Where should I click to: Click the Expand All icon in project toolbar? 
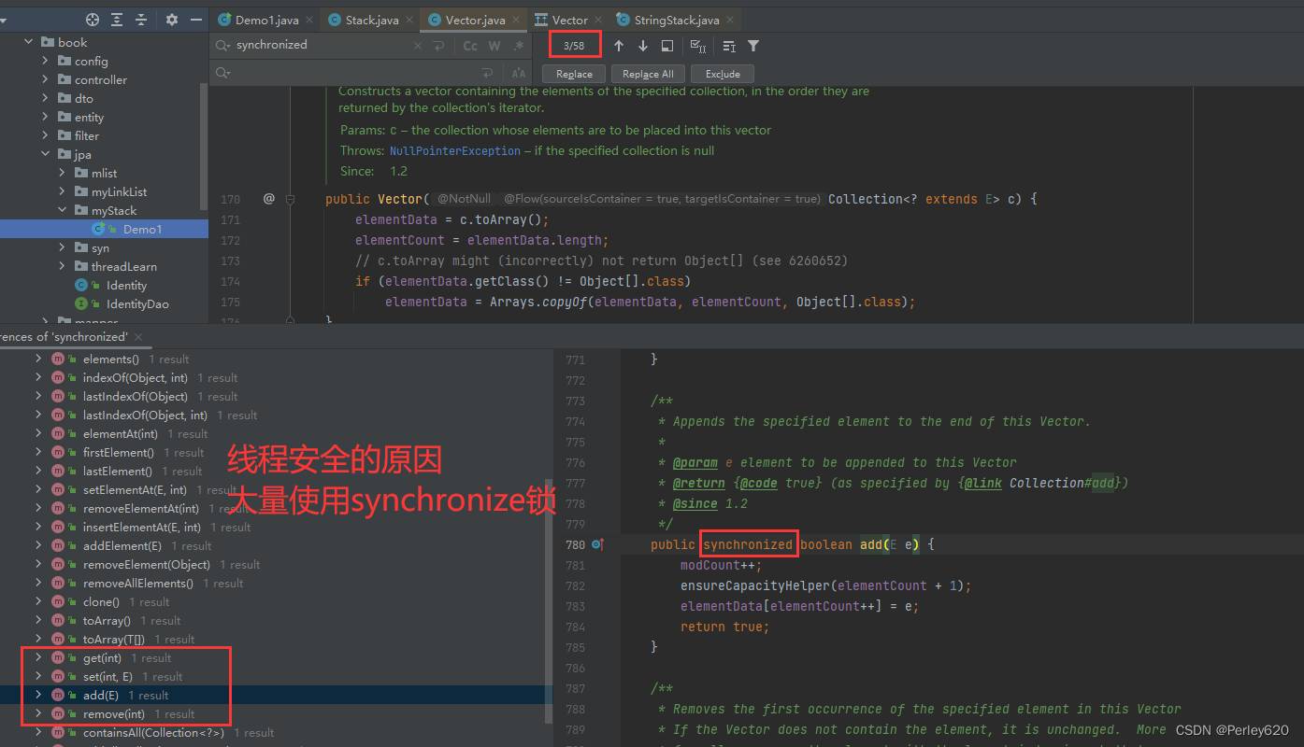117,20
